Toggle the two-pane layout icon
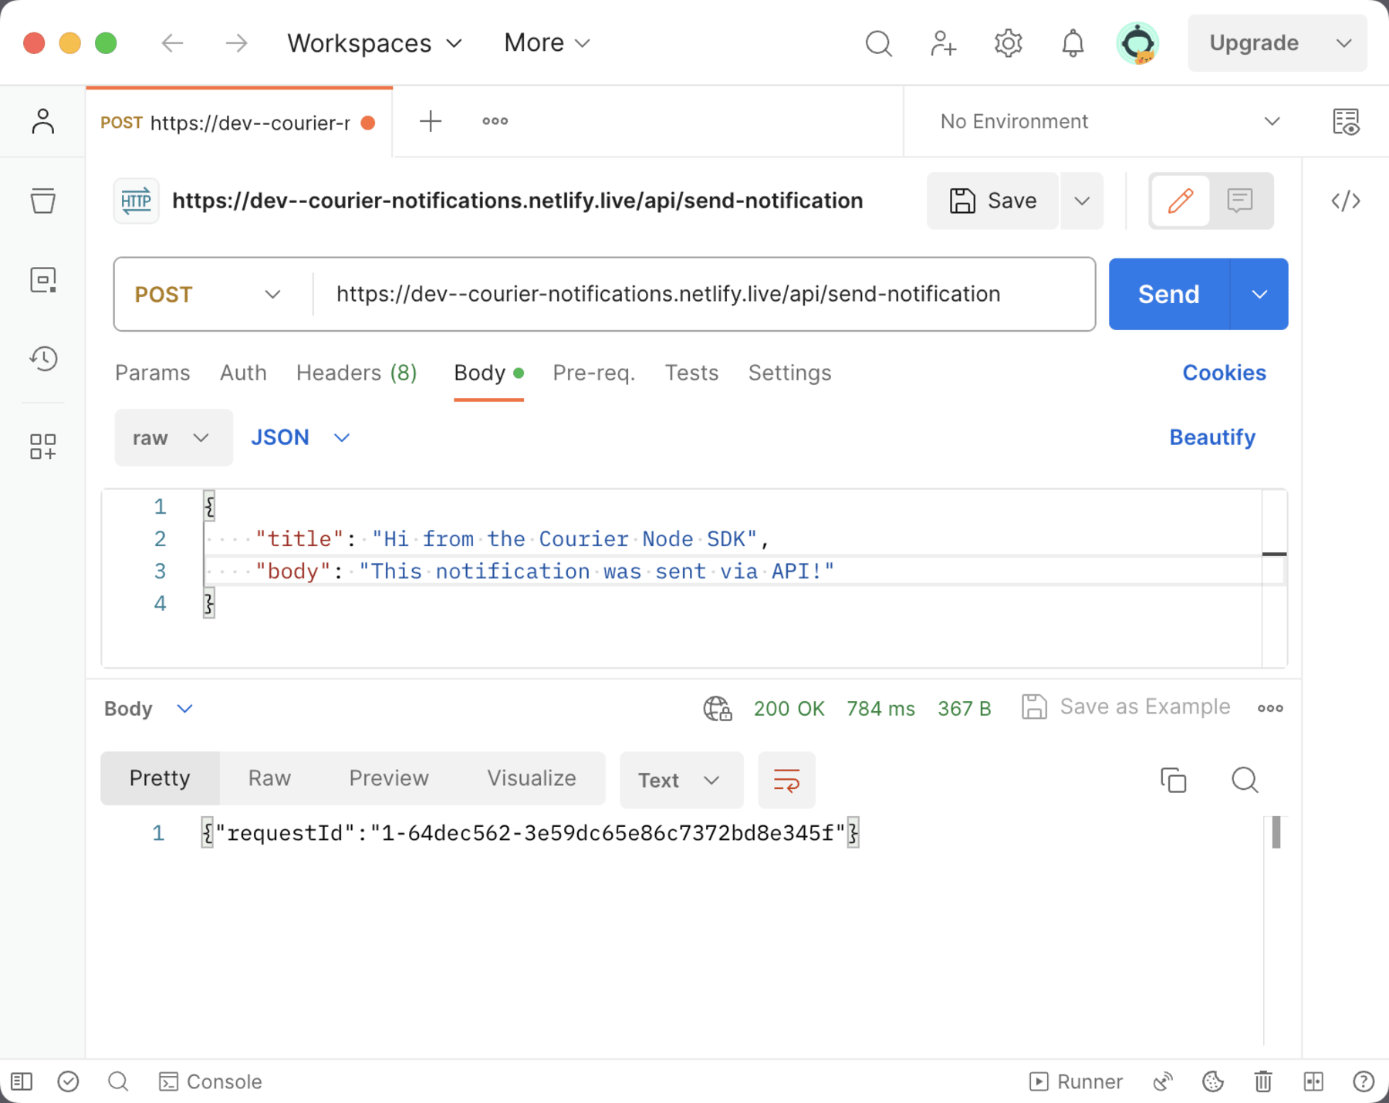1389x1103 pixels. pos(1313,1081)
